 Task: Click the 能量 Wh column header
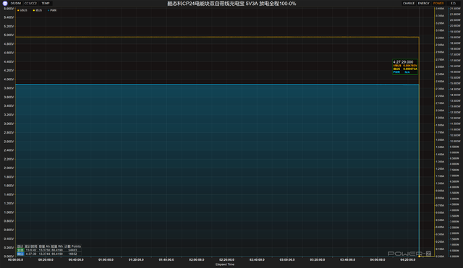pos(57,246)
